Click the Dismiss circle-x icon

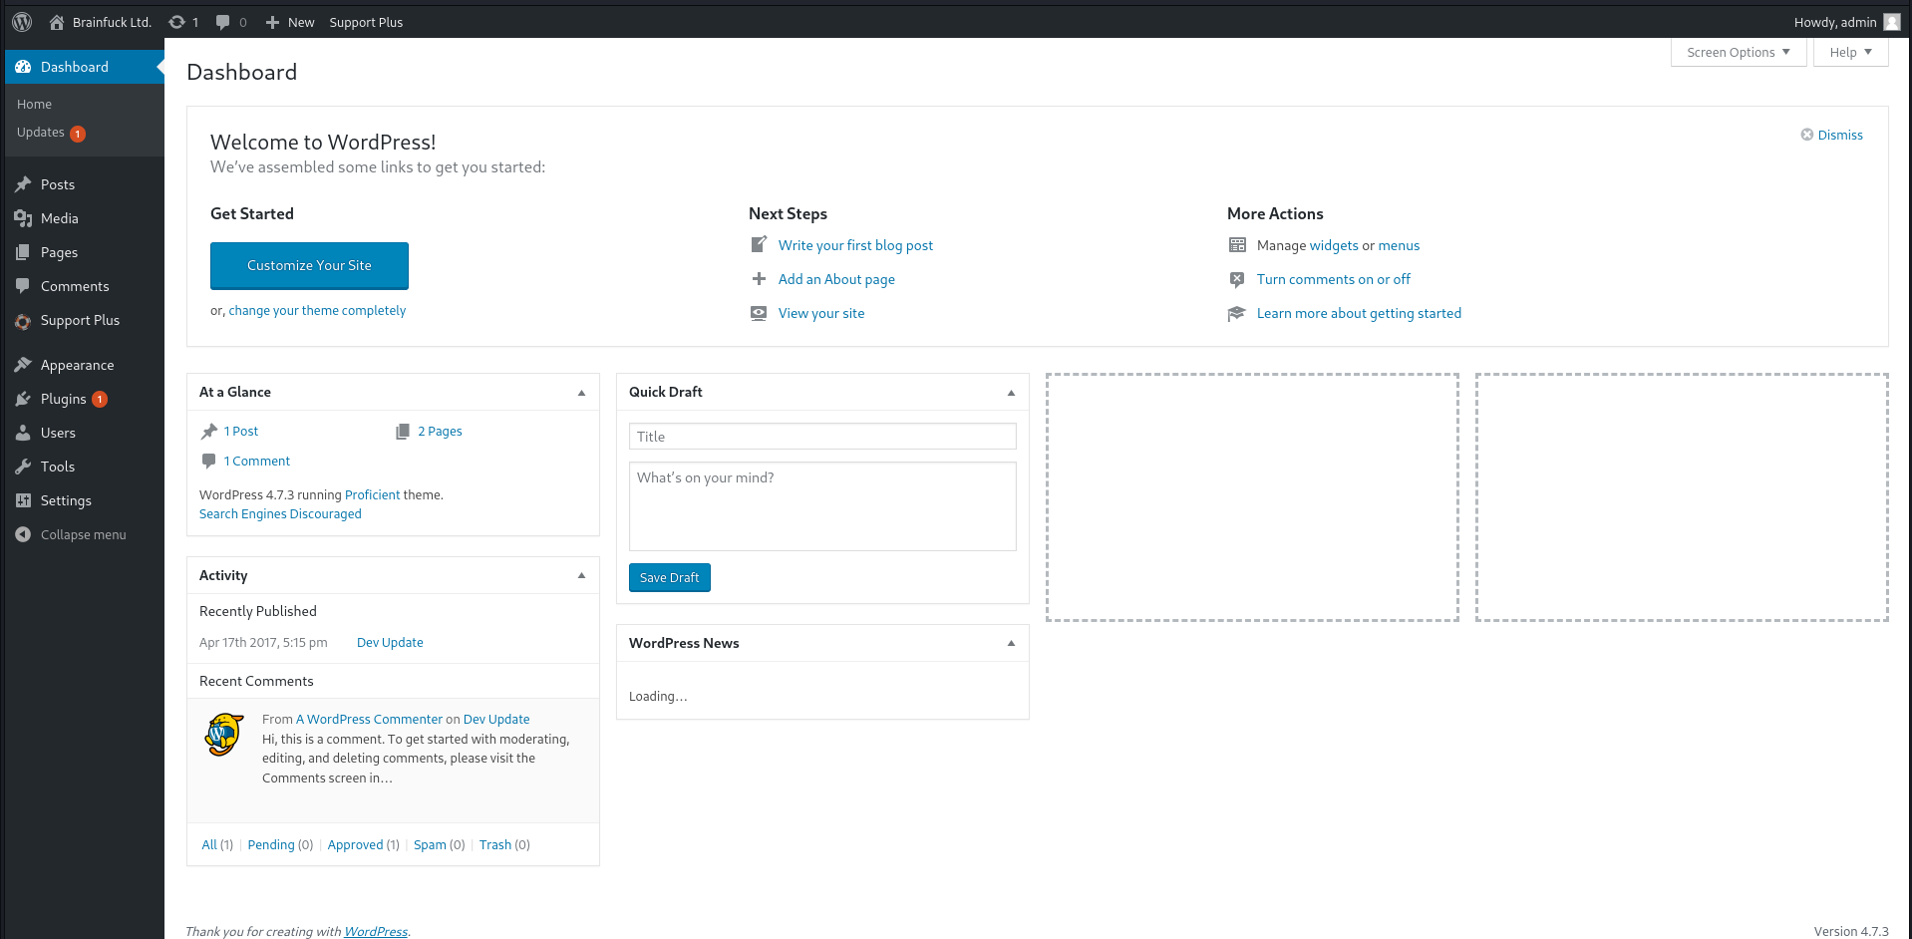point(1806,135)
